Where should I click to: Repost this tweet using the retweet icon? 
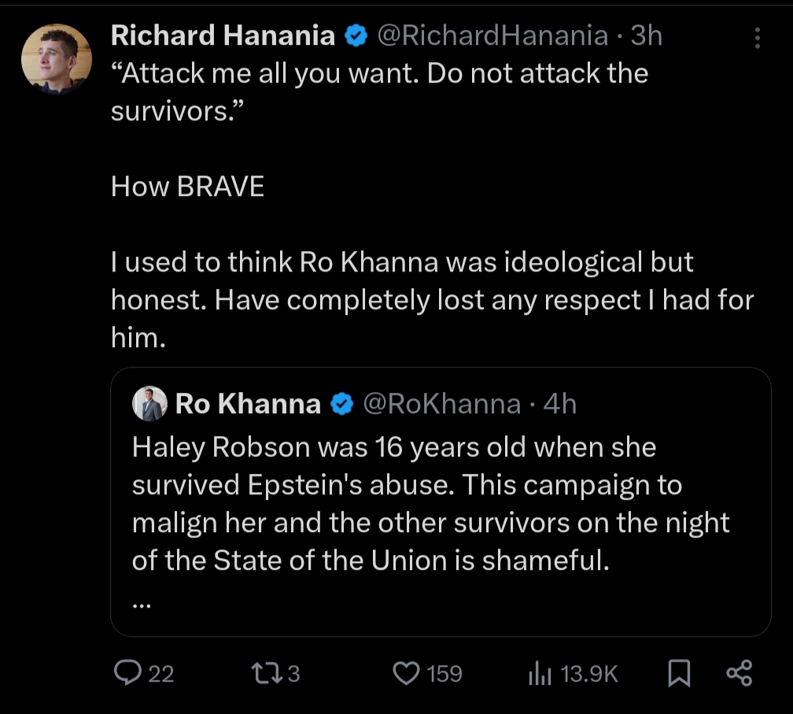pos(261,673)
